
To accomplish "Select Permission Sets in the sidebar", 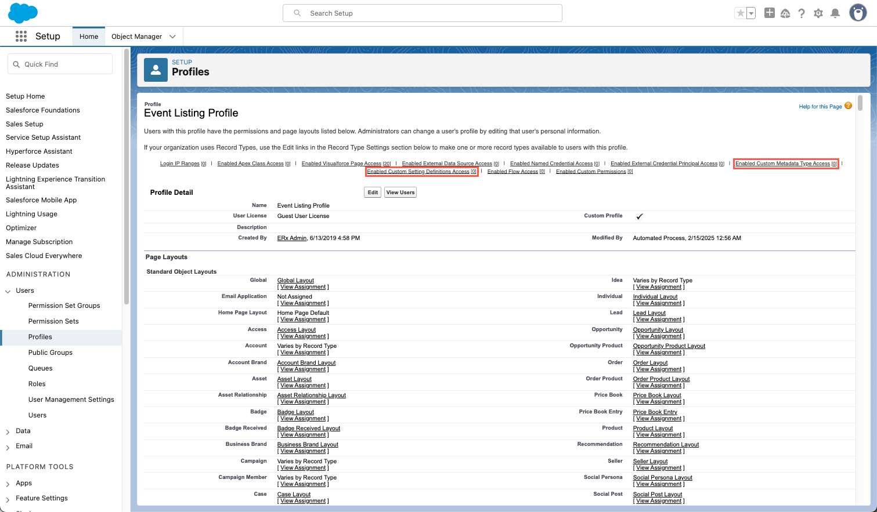I will point(53,321).
